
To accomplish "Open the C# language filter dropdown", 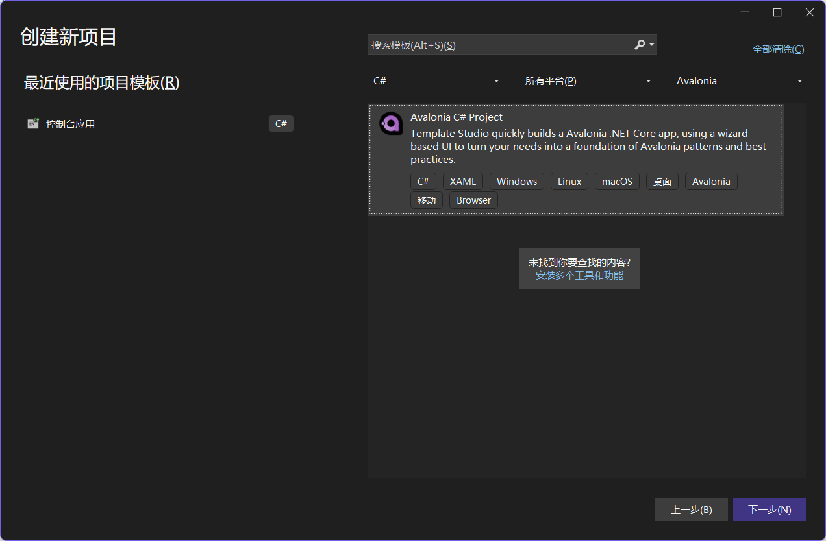I will click(436, 81).
